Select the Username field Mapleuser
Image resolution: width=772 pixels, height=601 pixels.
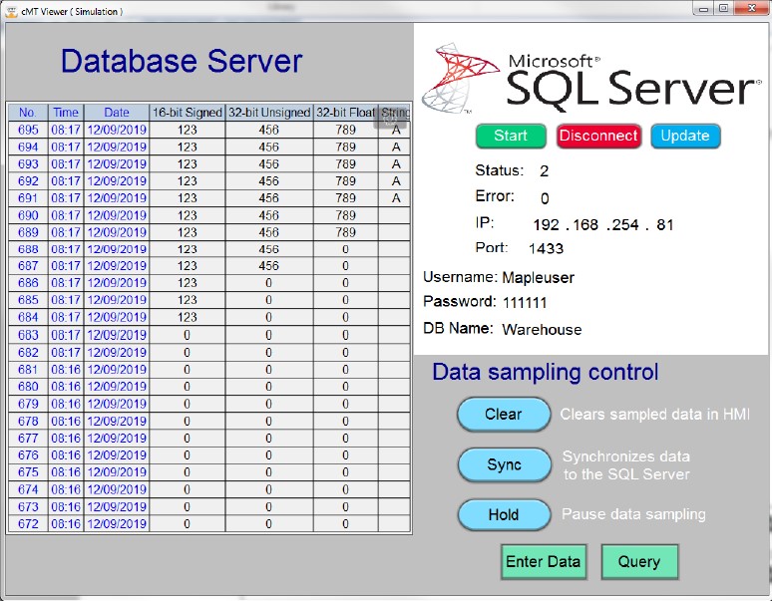pyautogui.click(x=539, y=278)
